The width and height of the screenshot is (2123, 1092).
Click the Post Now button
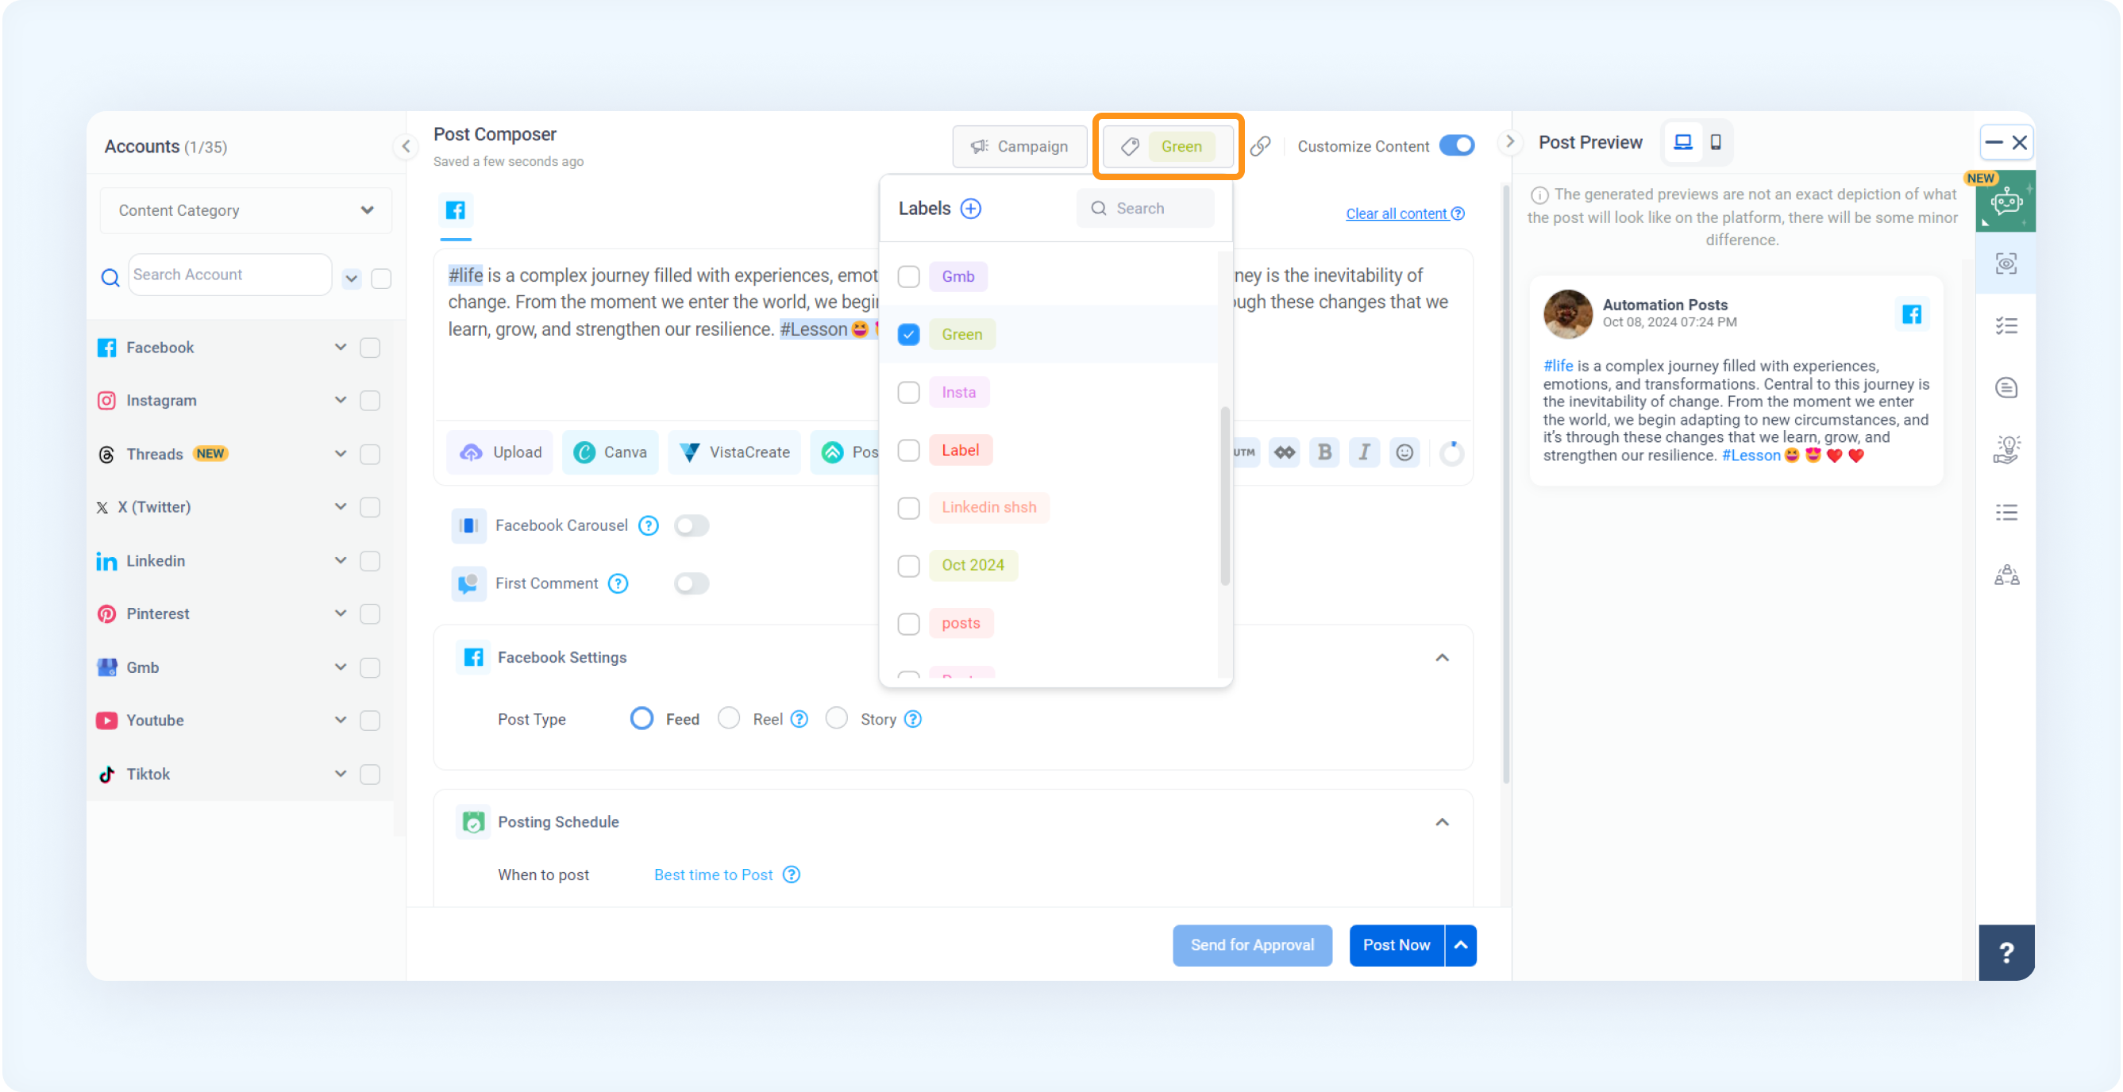1396,945
